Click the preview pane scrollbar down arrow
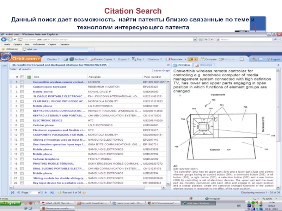The height and width of the screenshot is (211, 282). click(278, 187)
